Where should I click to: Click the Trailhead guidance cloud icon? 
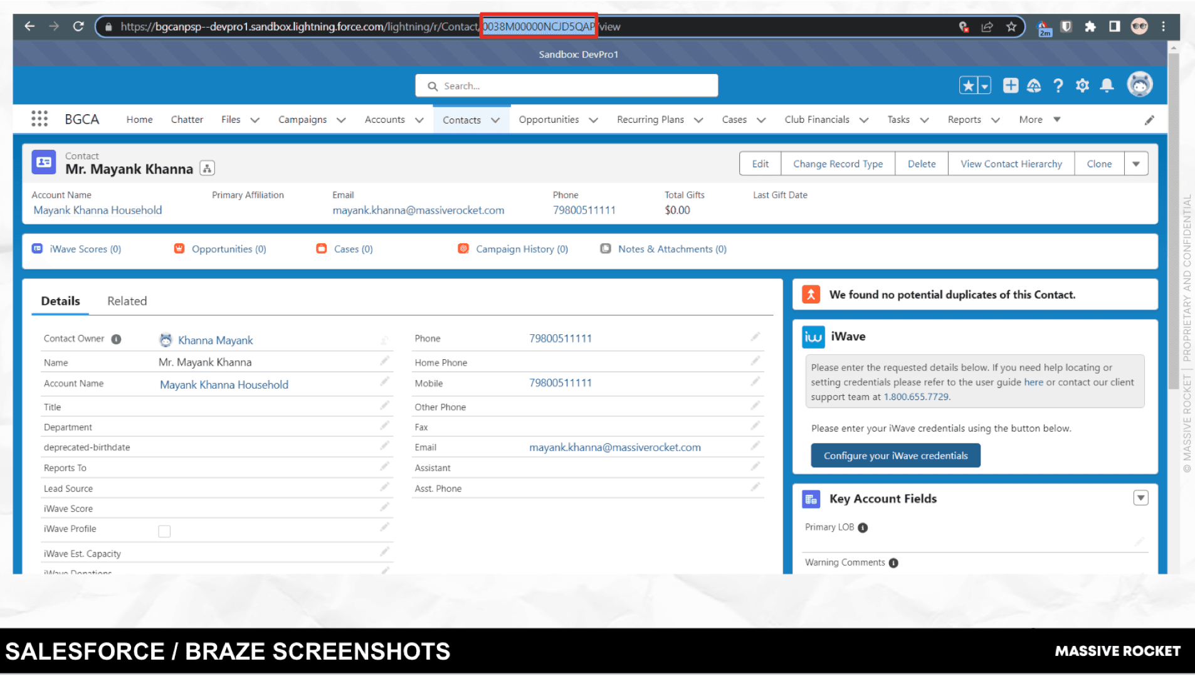(x=1034, y=85)
